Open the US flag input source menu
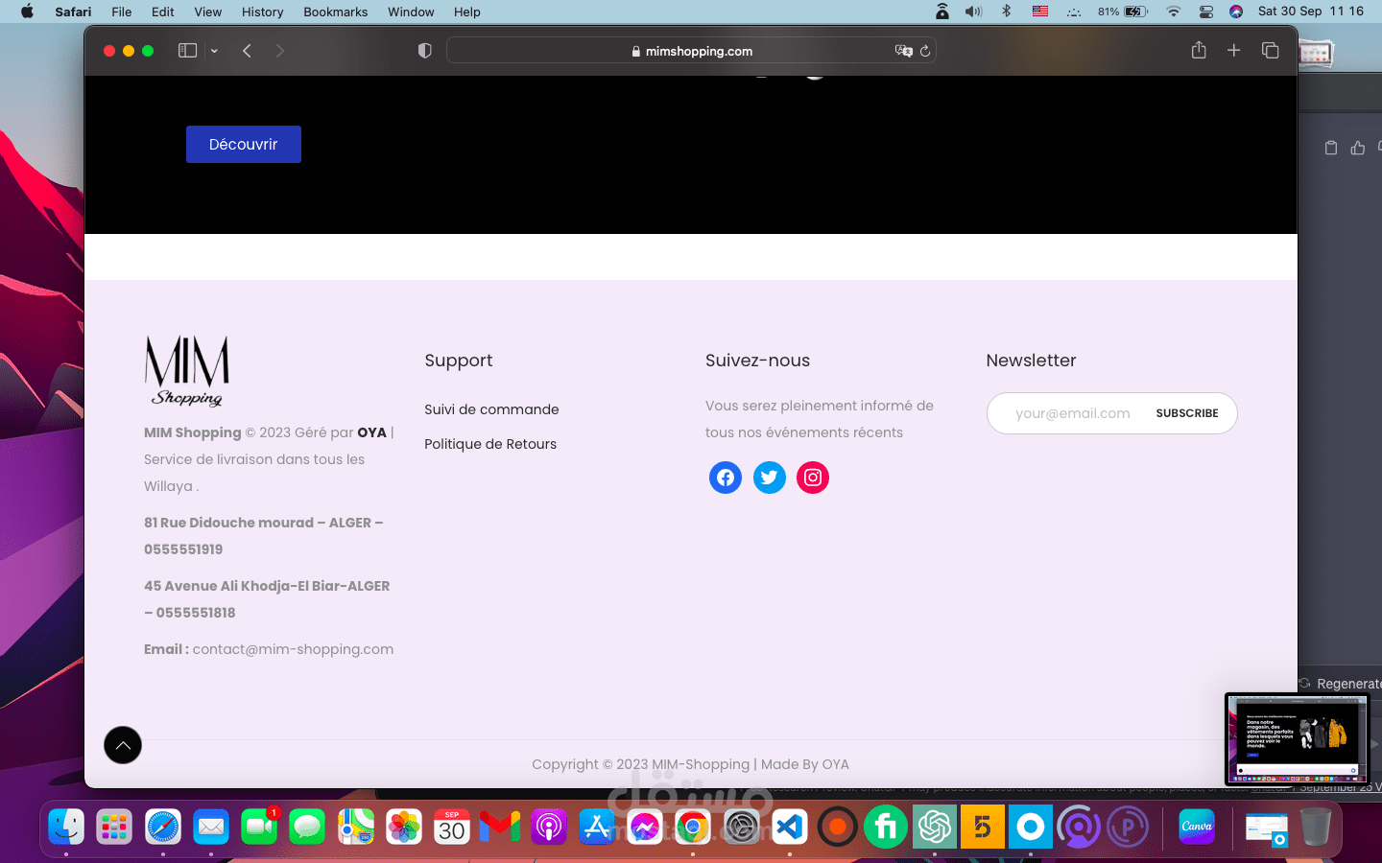 [x=1040, y=12]
